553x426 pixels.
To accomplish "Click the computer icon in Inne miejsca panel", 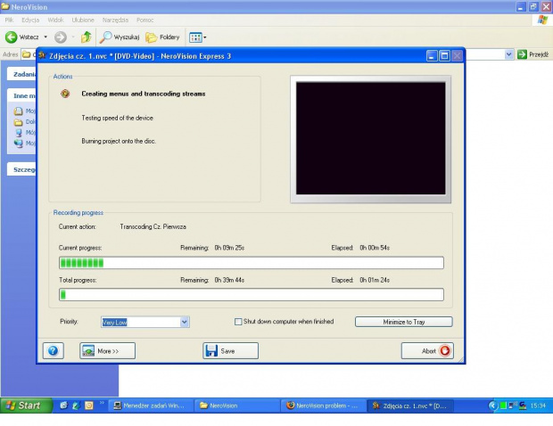I will (x=19, y=133).
